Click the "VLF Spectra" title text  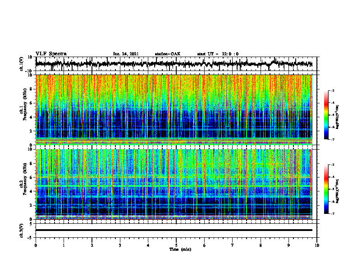coord(51,54)
